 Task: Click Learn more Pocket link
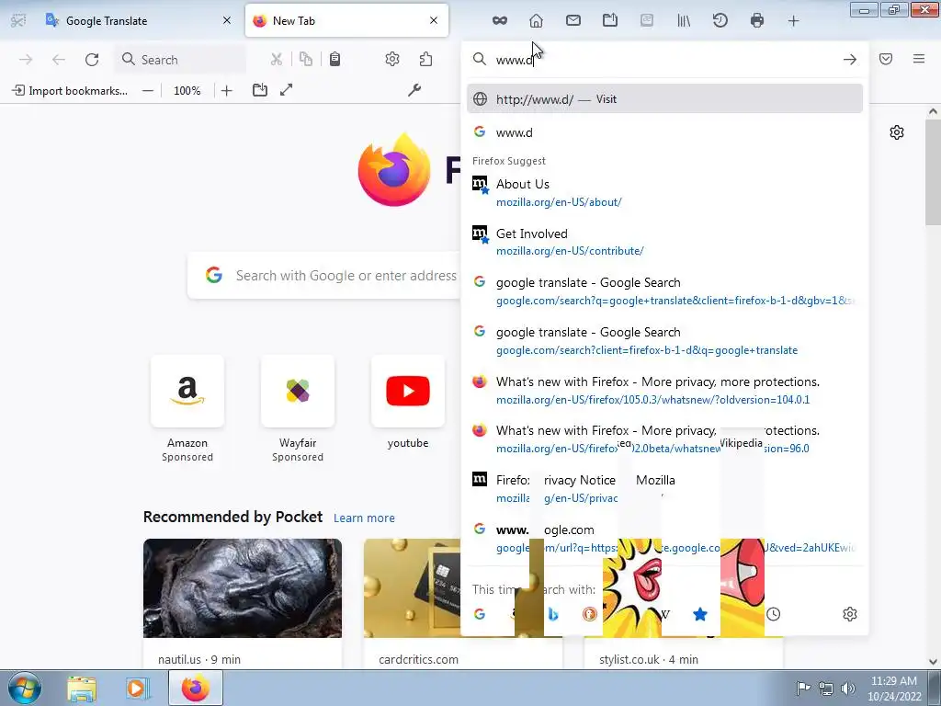364,518
